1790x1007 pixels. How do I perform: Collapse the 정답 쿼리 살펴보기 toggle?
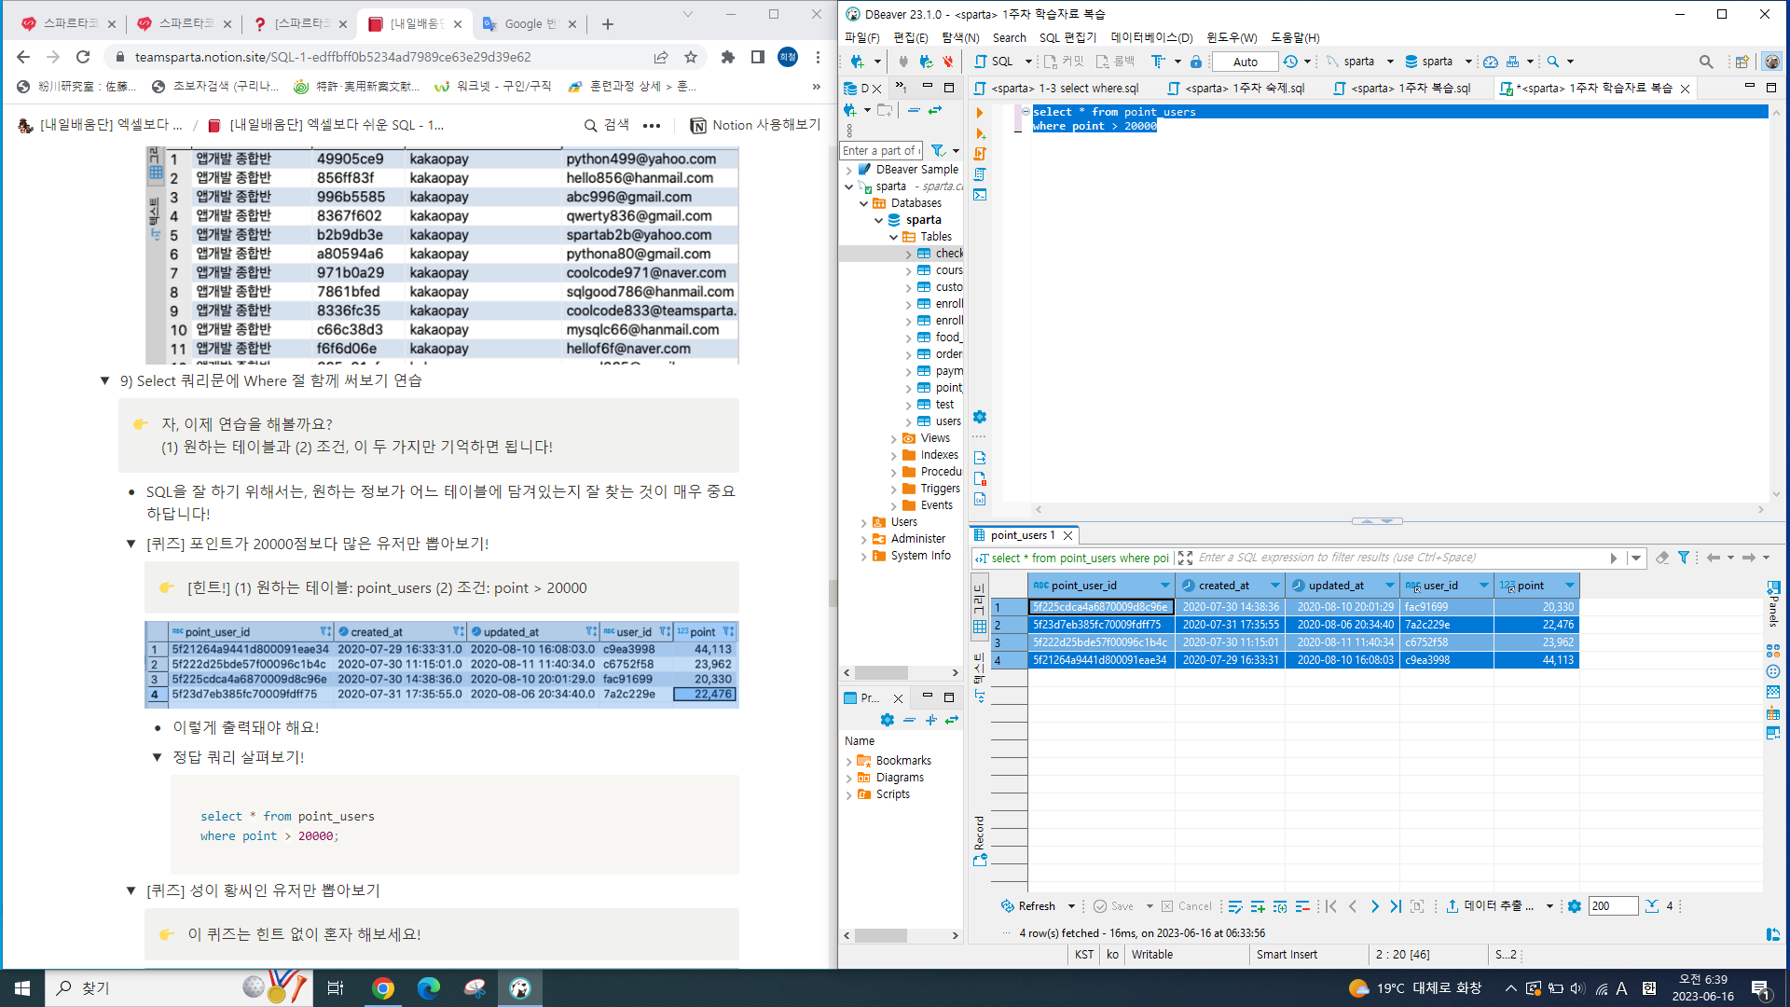(158, 757)
